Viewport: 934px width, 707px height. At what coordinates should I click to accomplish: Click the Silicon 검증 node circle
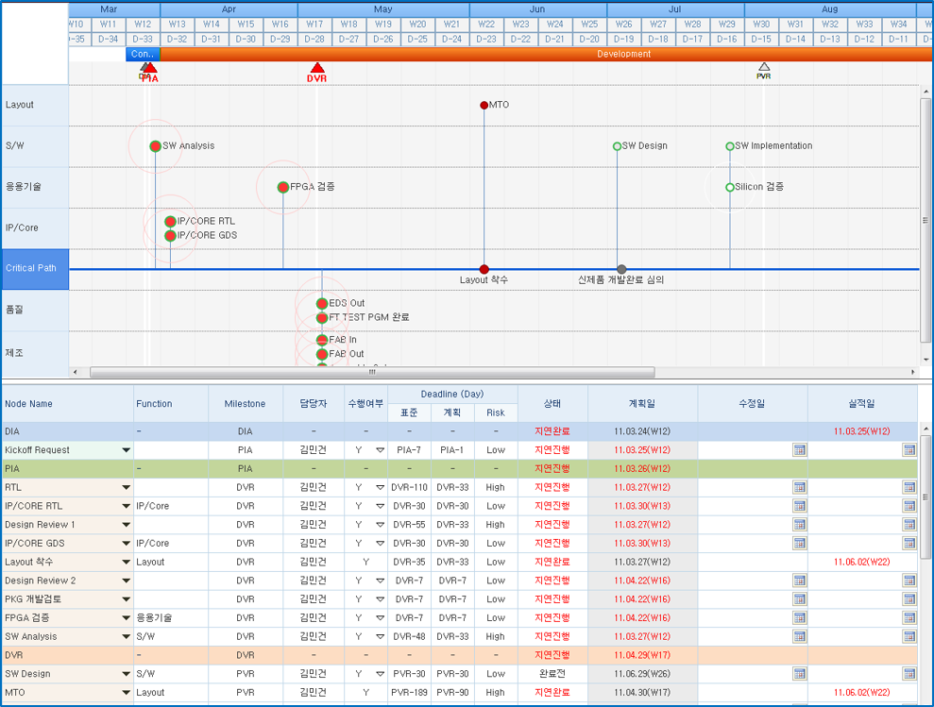(x=730, y=188)
